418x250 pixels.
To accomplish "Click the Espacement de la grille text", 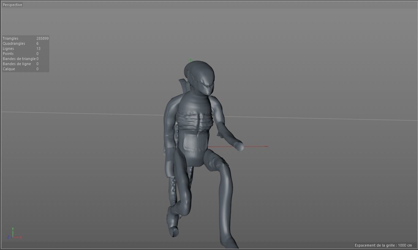I will click(x=383, y=245).
